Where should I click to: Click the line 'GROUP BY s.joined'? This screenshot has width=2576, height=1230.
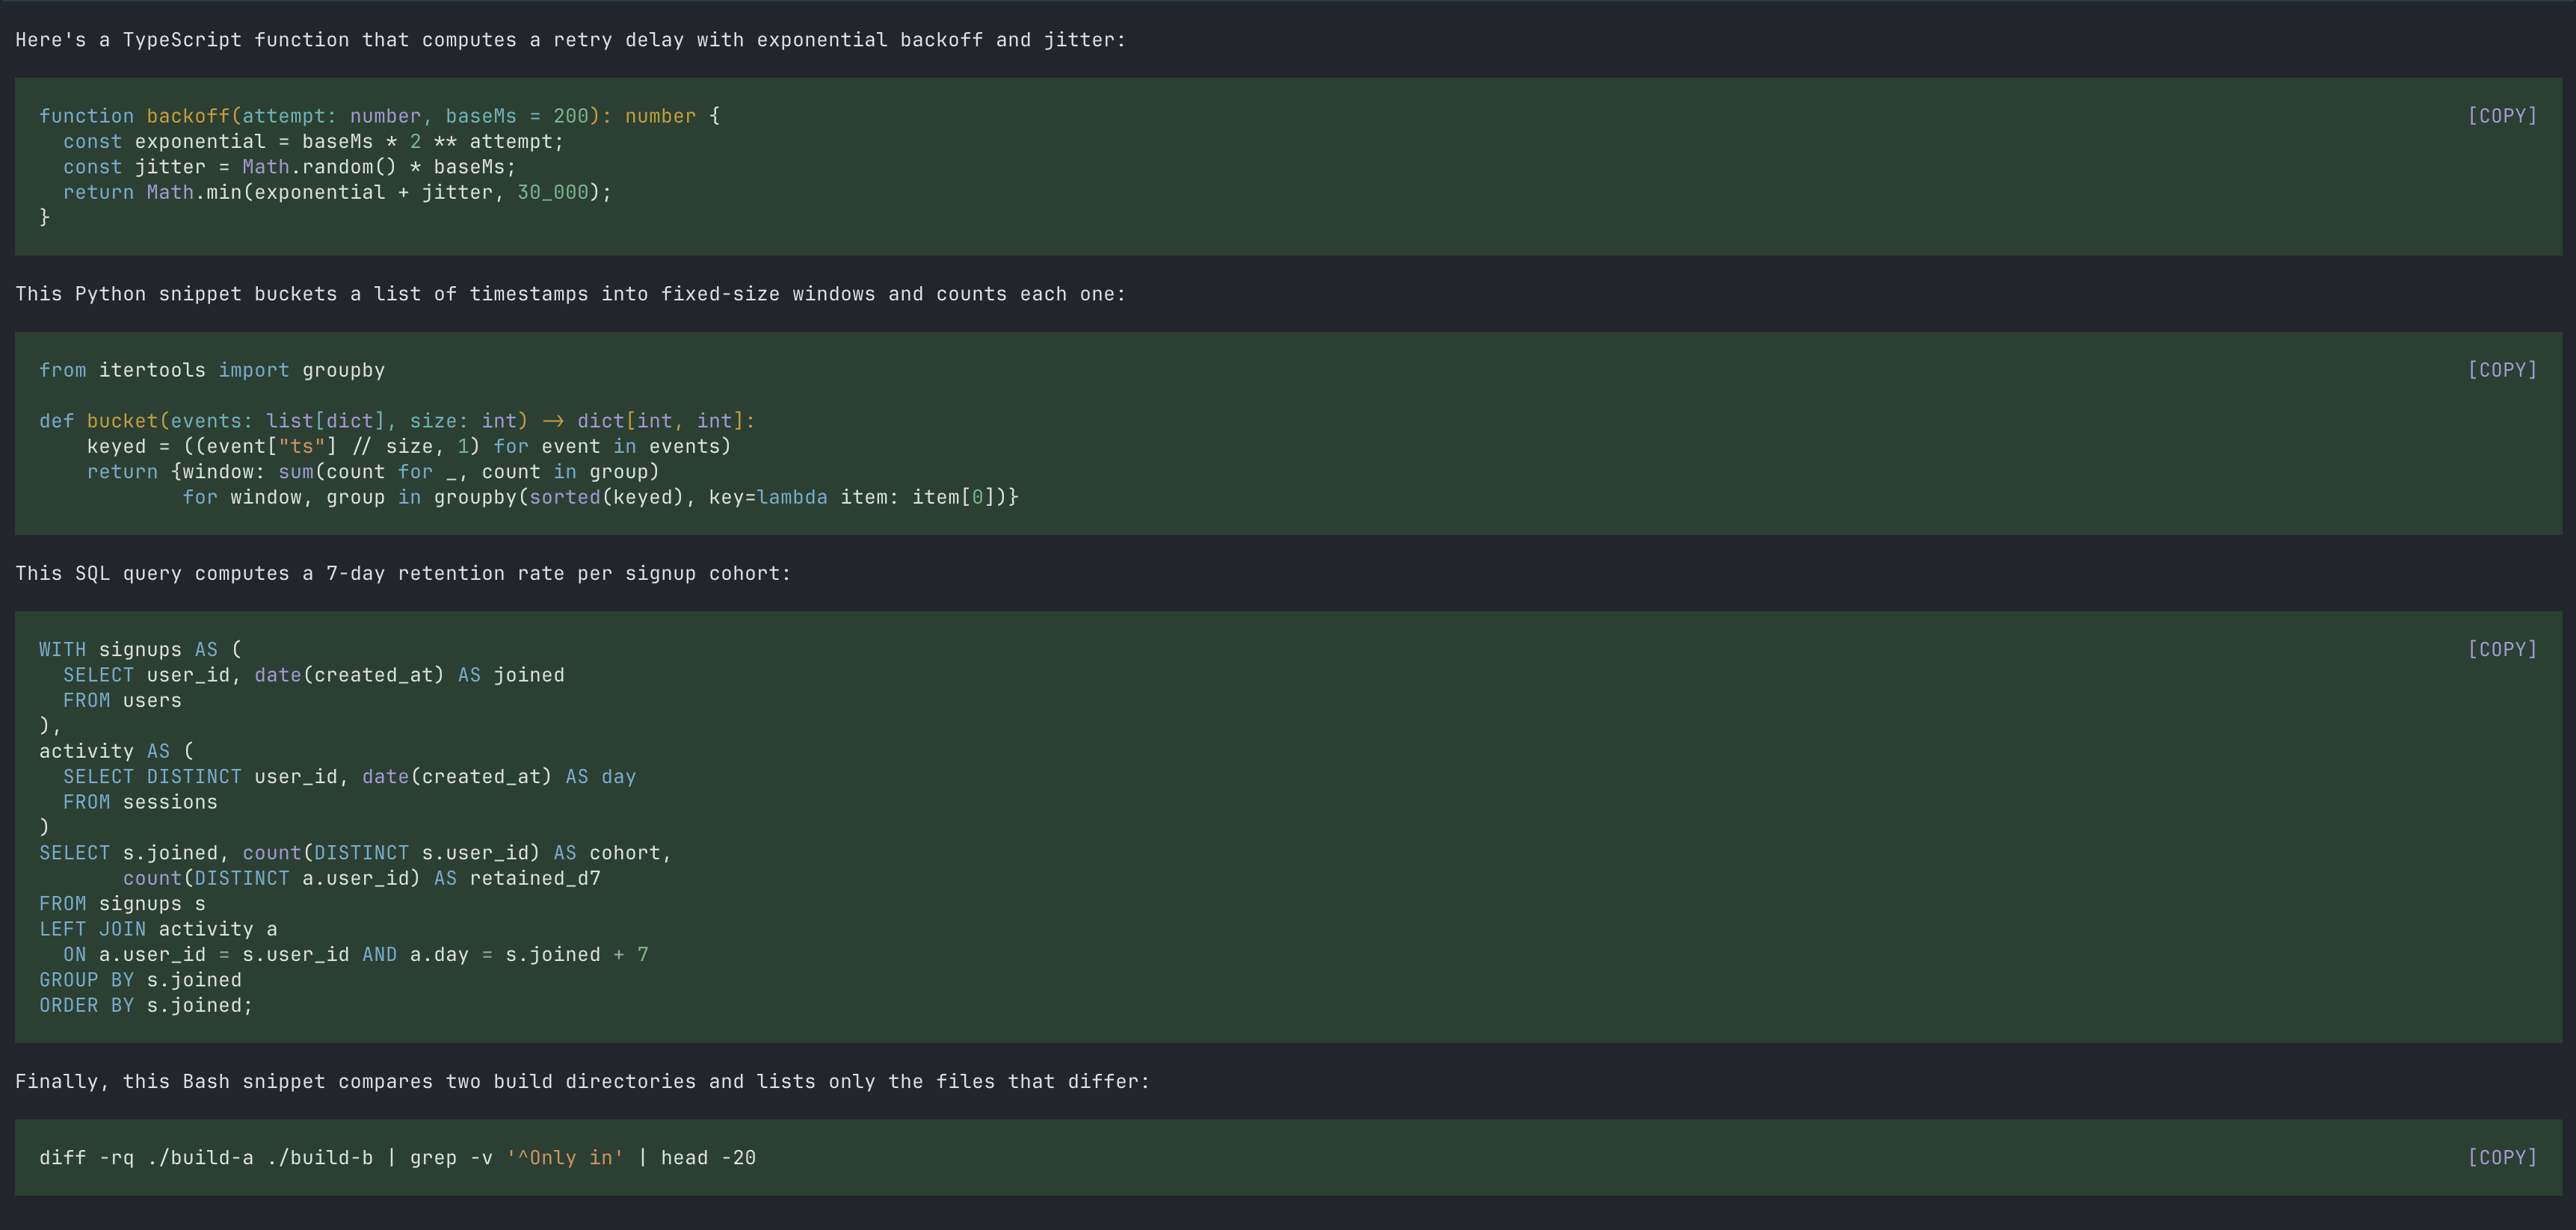pos(140,980)
